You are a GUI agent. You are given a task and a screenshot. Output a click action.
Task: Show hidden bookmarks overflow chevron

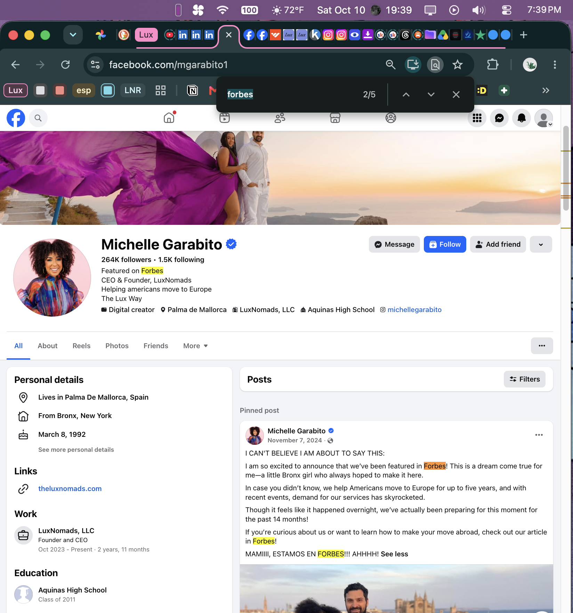tap(546, 90)
